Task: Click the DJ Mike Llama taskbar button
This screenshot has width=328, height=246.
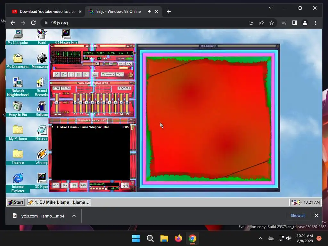Action: coord(59,202)
